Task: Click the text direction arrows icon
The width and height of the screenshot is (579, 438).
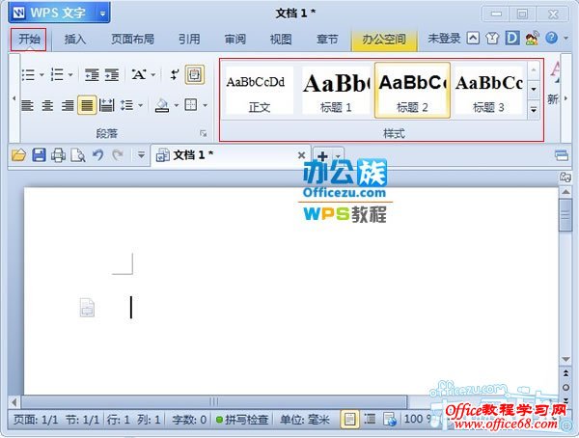Action: click(x=175, y=75)
